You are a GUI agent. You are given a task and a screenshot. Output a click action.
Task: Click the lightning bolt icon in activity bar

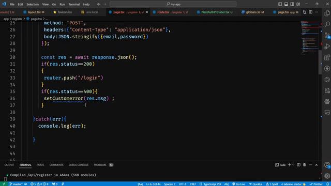click(x=327, y=69)
